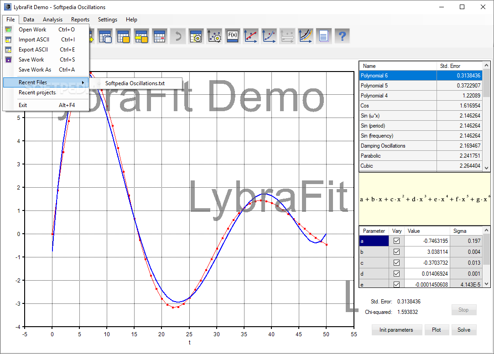Click the table with yellow cell icon

[124, 36]
